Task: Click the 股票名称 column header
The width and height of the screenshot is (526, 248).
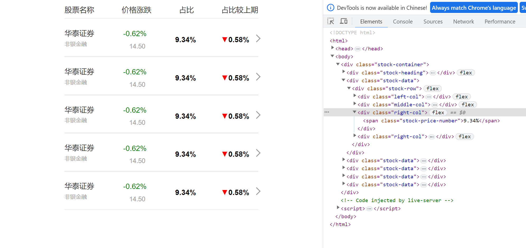Action: [x=79, y=10]
